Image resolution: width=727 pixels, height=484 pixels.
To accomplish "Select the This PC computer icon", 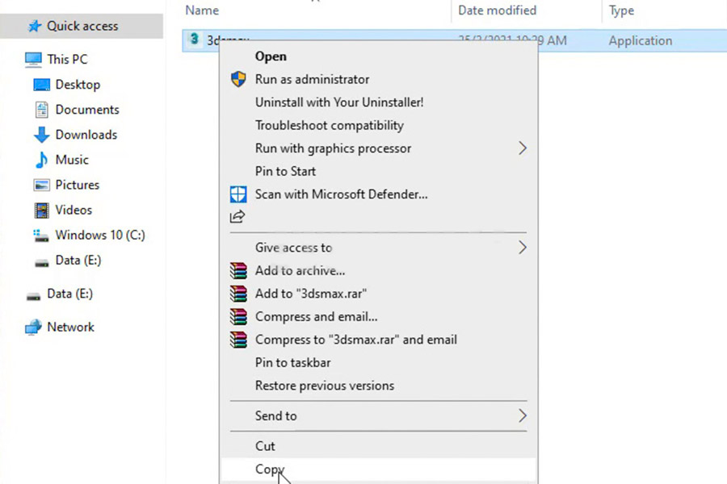I will (33, 60).
